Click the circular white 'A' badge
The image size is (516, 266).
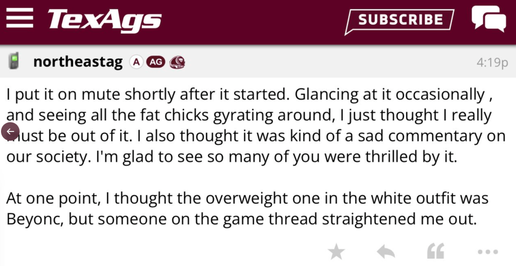tap(135, 62)
